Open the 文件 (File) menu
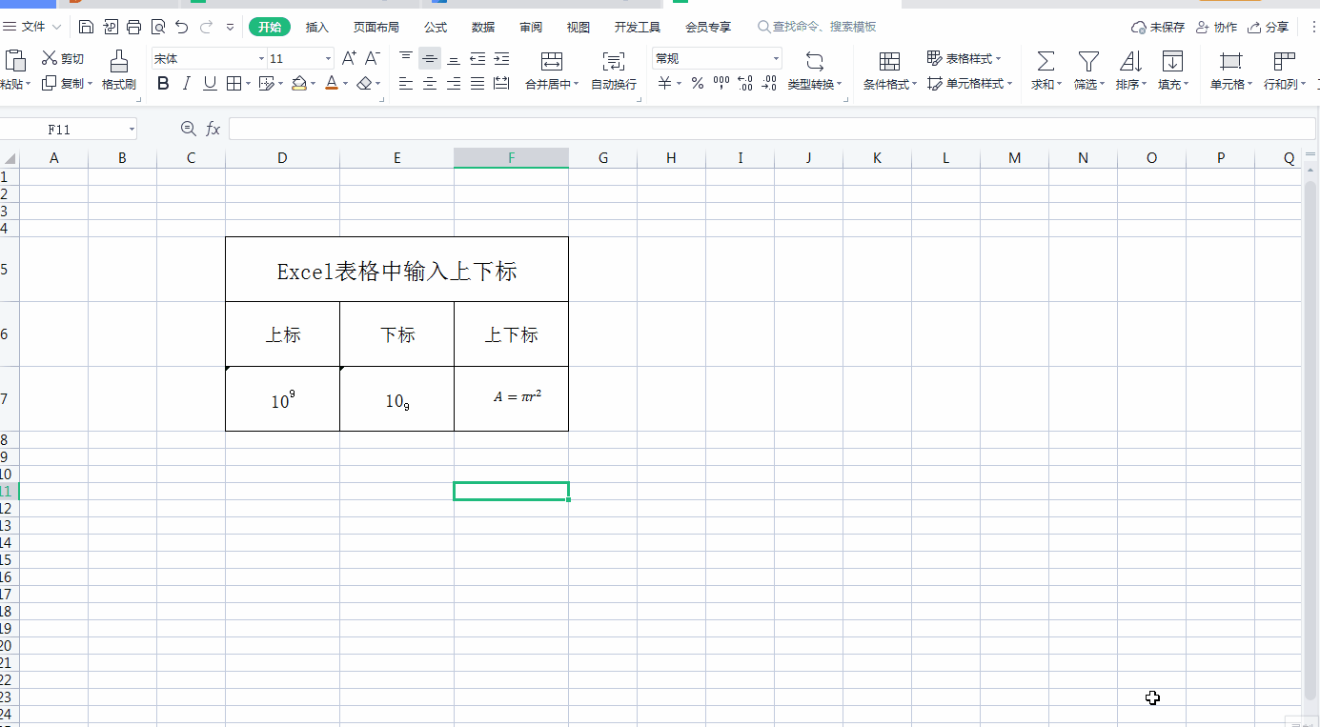 pyautogui.click(x=31, y=27)
